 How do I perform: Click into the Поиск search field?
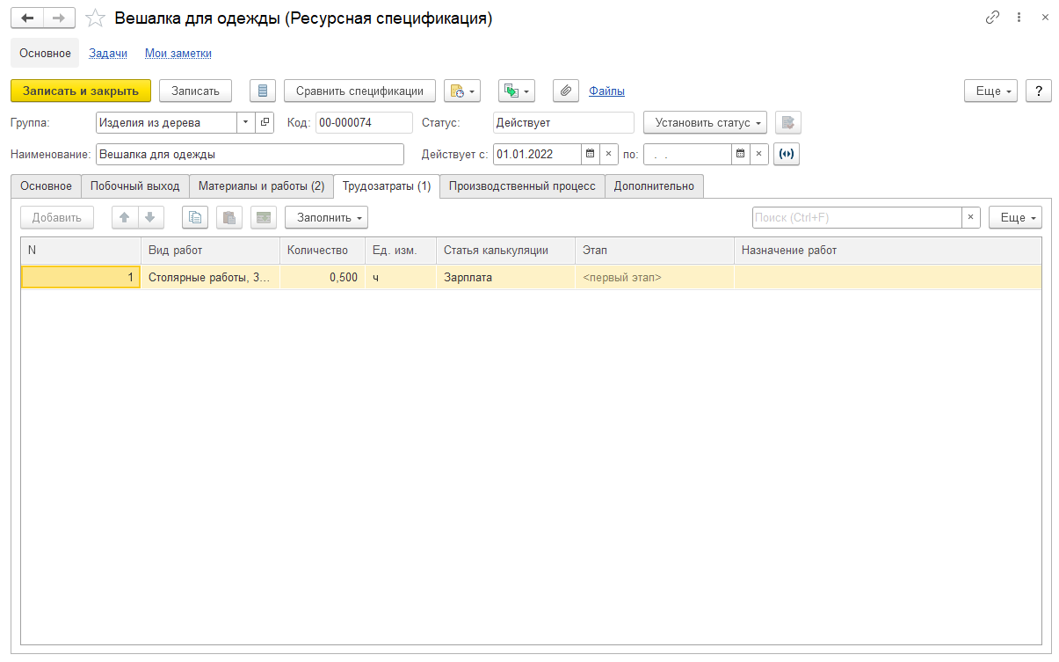856,217
